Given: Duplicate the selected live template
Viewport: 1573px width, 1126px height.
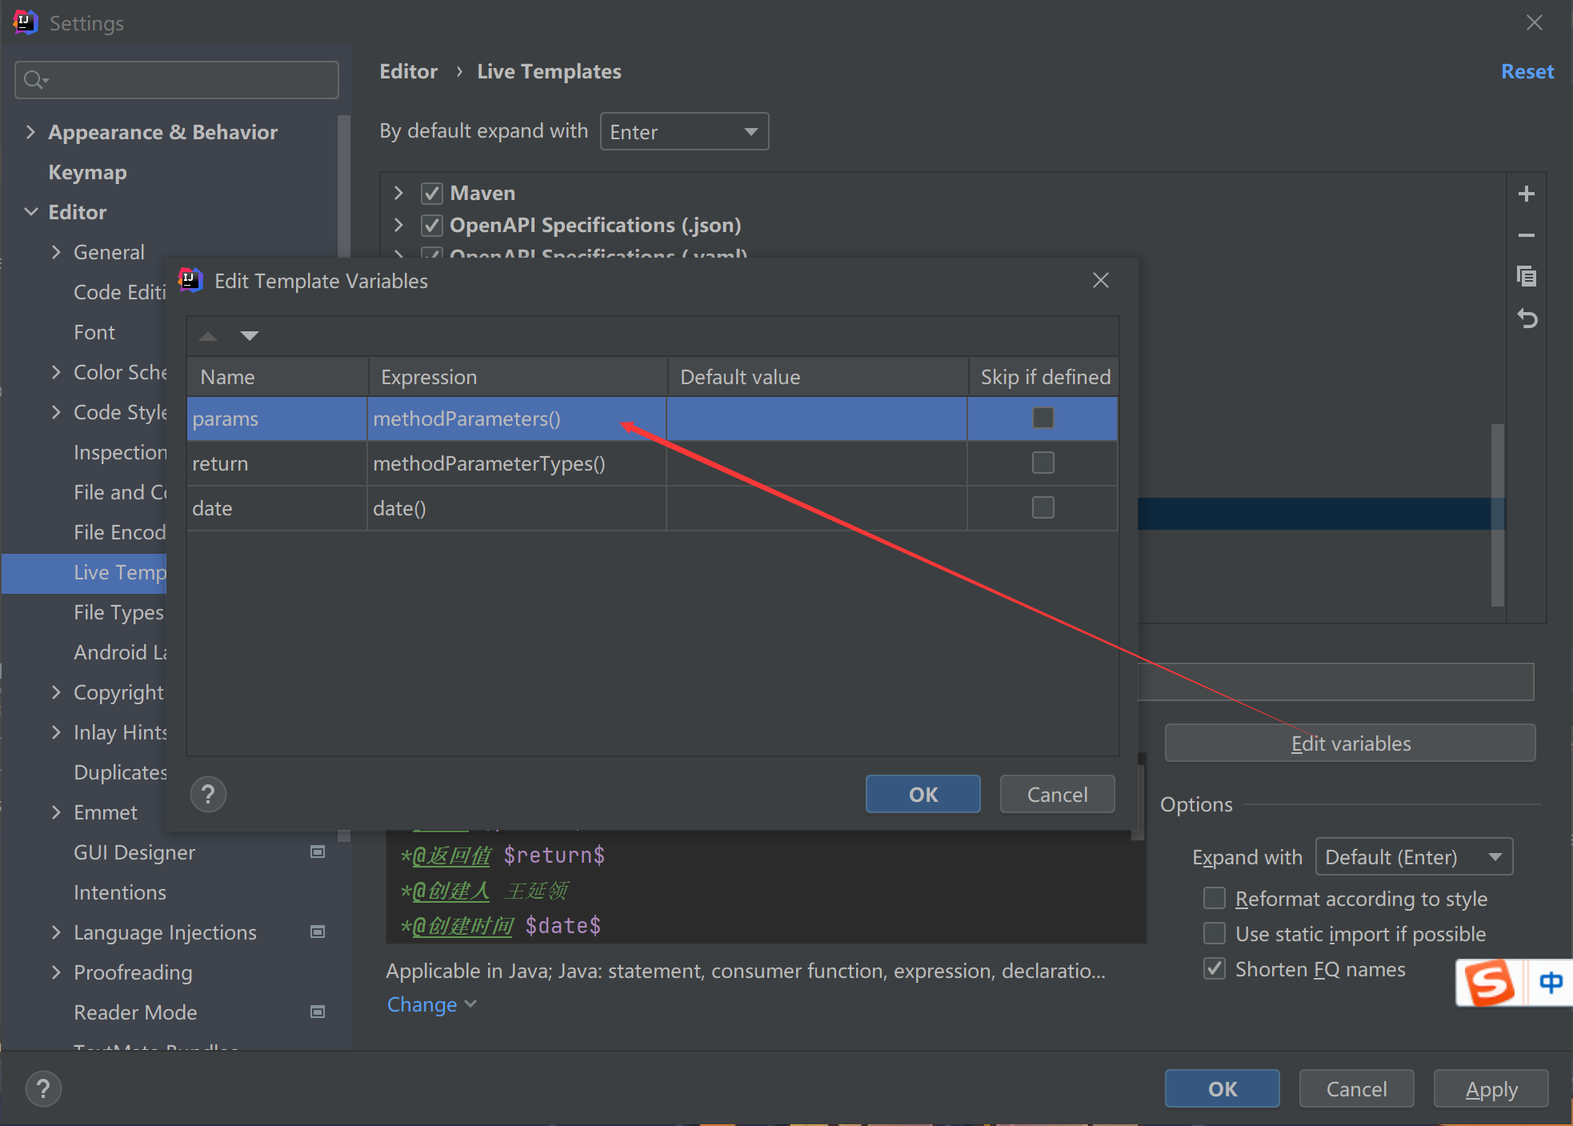Looking at the screenshot, I should coord(1526,277).
